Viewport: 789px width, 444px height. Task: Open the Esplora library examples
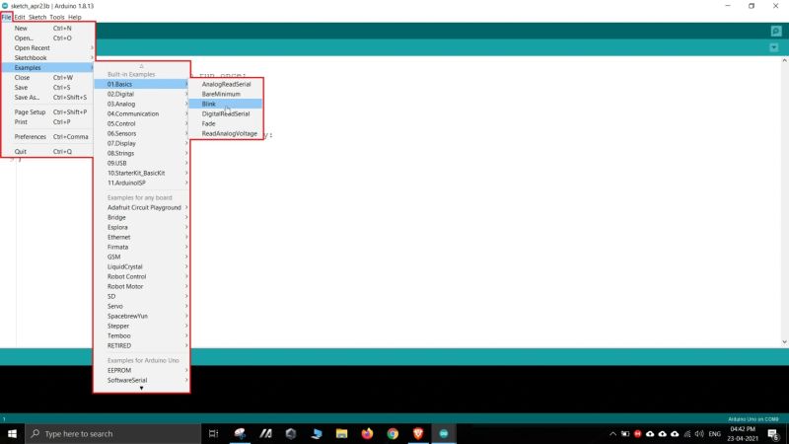pos(141,227)
